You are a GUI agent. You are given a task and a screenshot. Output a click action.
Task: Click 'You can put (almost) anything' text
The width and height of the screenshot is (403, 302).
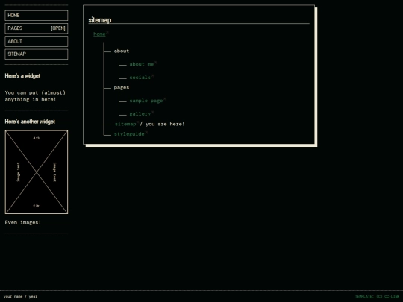(35, 96)
